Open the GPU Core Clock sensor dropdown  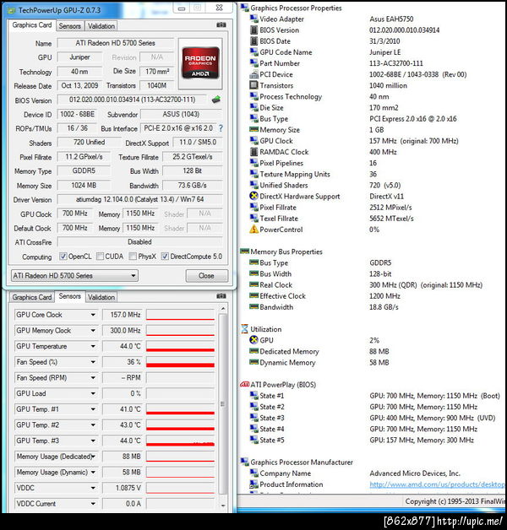tap(93, 315)
